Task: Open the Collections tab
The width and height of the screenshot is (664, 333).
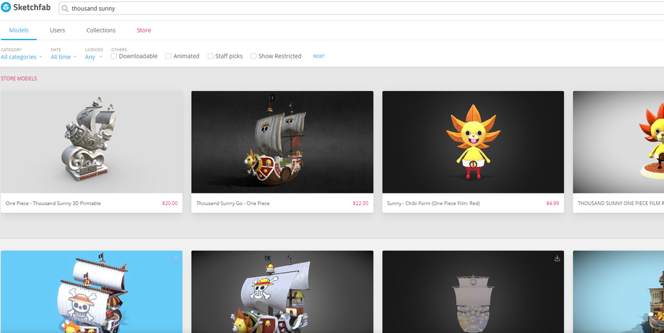Action: [x=101, y=30]
